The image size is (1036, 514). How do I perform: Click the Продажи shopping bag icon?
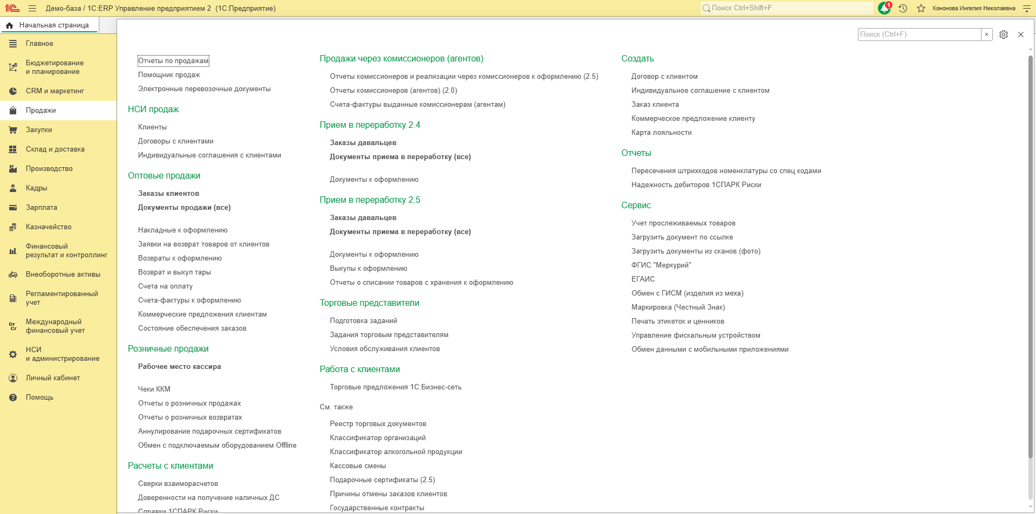pos(13,111)
